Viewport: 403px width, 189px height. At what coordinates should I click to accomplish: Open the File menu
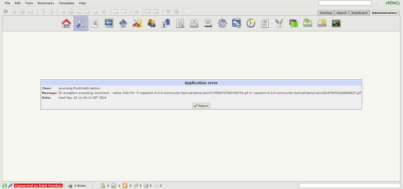(x=7, y=3)
